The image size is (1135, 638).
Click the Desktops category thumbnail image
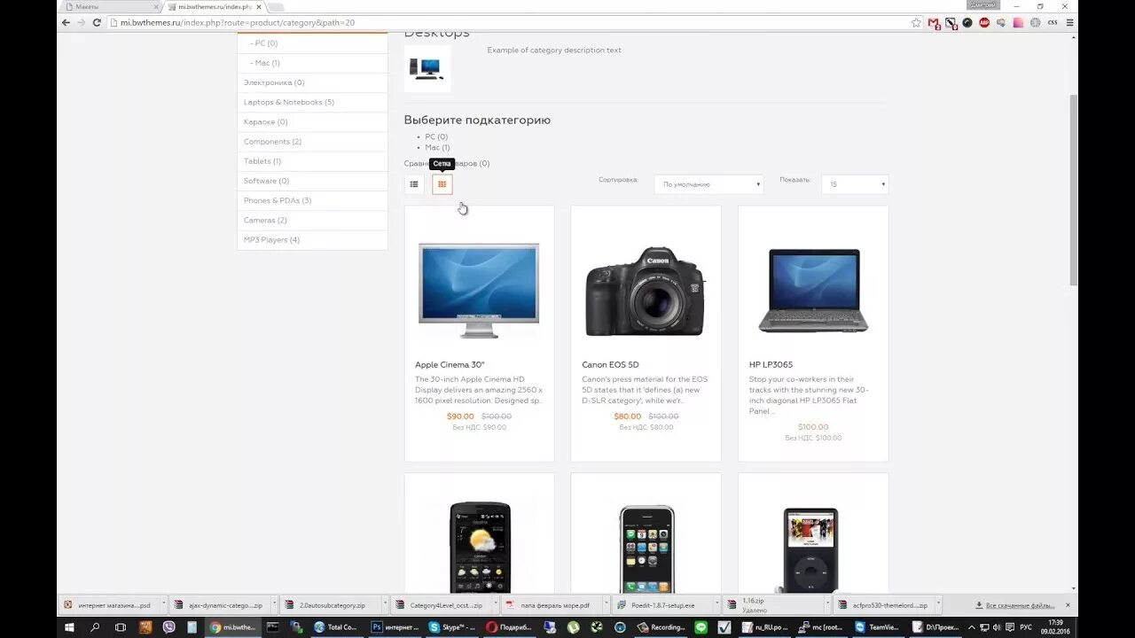click(427, 68)
